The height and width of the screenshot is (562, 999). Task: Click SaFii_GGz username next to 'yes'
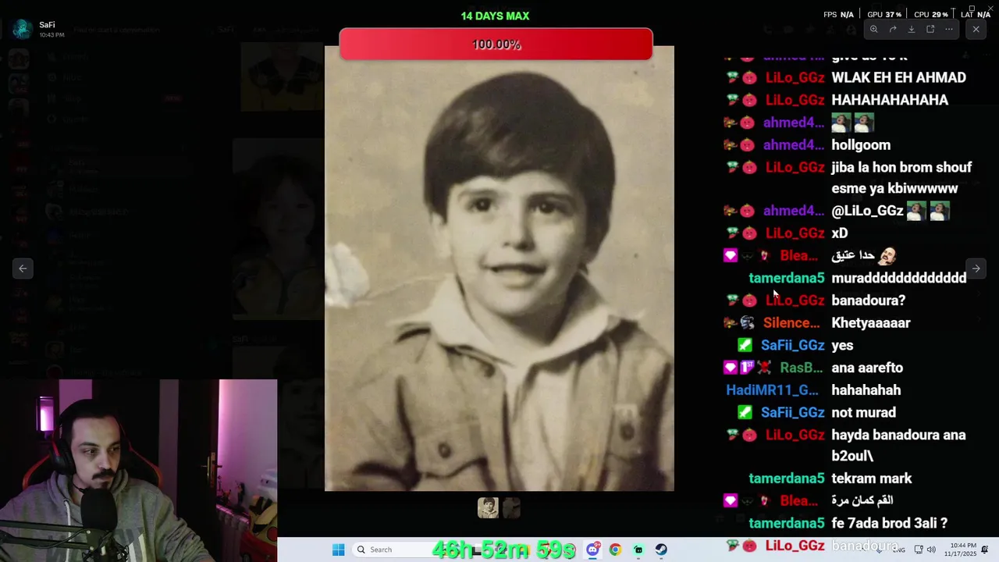point(793,345)
